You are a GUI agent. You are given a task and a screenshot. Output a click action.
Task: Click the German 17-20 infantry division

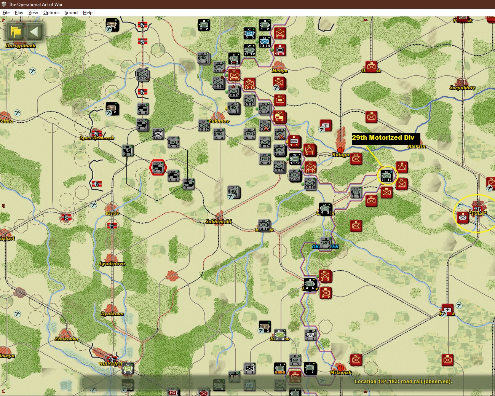(x=295, y=176)
